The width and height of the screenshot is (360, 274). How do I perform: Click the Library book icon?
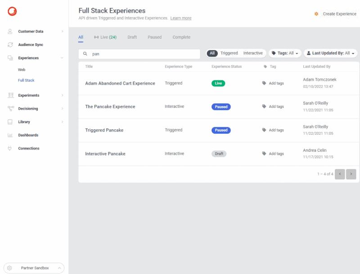10,122
